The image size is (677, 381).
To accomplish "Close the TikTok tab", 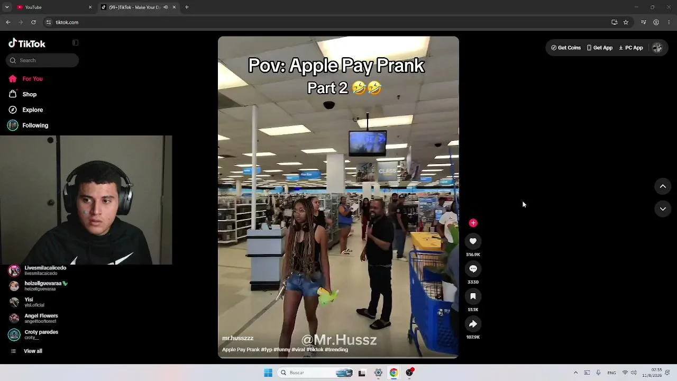I will click(173, 7).
